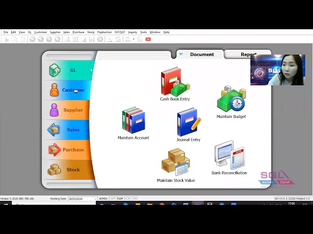Select Supplier in the left sidebar
This screenshot has height=234, width=313.
67,110
